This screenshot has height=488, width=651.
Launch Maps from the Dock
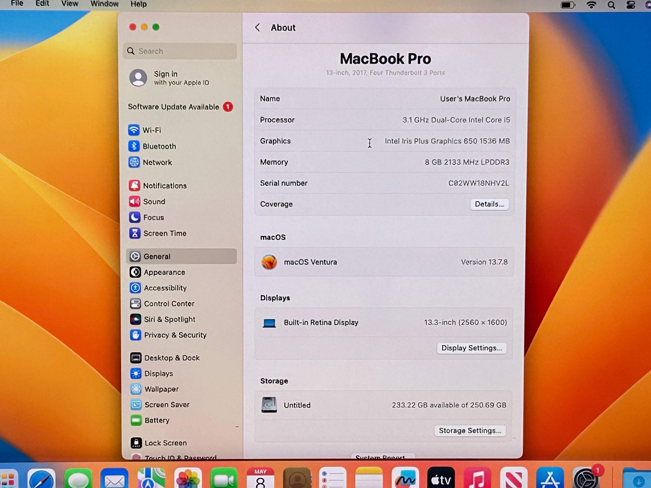(151, 479)
